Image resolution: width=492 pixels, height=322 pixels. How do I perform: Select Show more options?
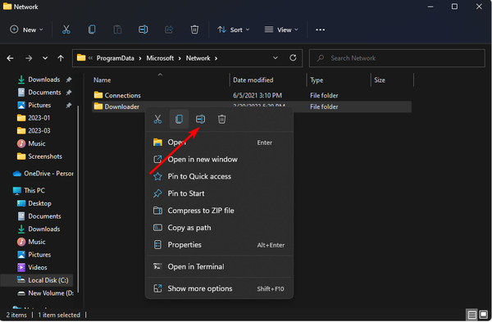pyautogui.click(x=219, y=288)
